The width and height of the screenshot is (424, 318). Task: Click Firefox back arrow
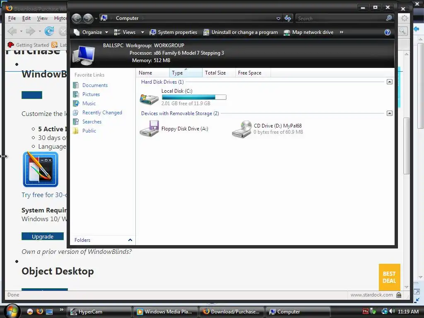(12, 31)
